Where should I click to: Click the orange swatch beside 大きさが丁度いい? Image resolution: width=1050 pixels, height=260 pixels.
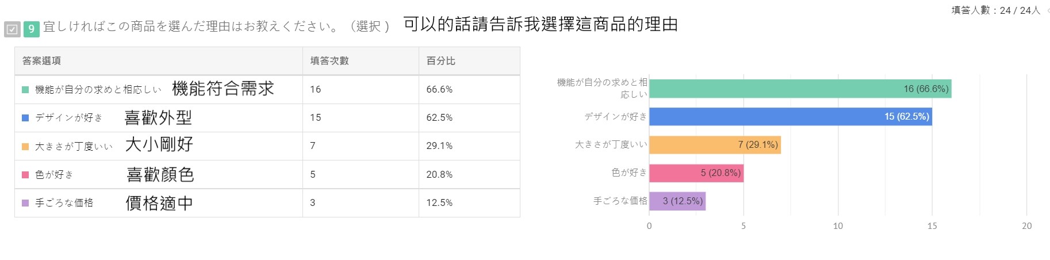pos(25,147)
